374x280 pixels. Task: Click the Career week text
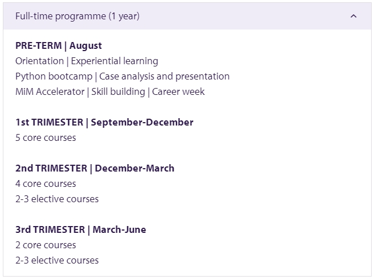pyautogui.click(x=178, y=91)
